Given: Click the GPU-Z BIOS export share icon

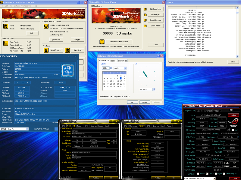Looking at the screenshot, I should [229, 130].
